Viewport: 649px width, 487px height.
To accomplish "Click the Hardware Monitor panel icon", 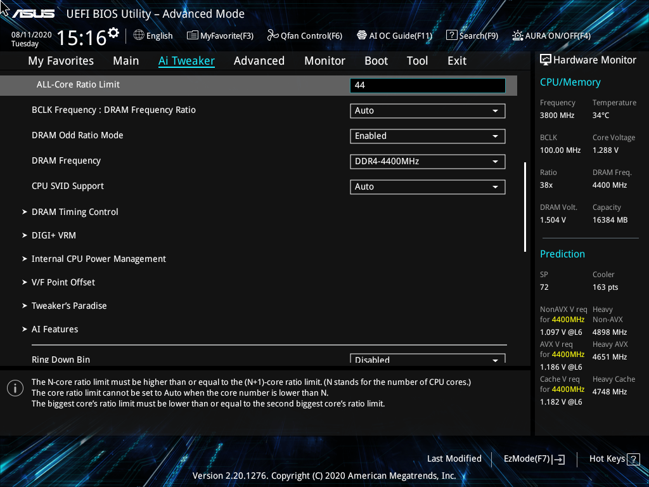I will tap(546, 60).
